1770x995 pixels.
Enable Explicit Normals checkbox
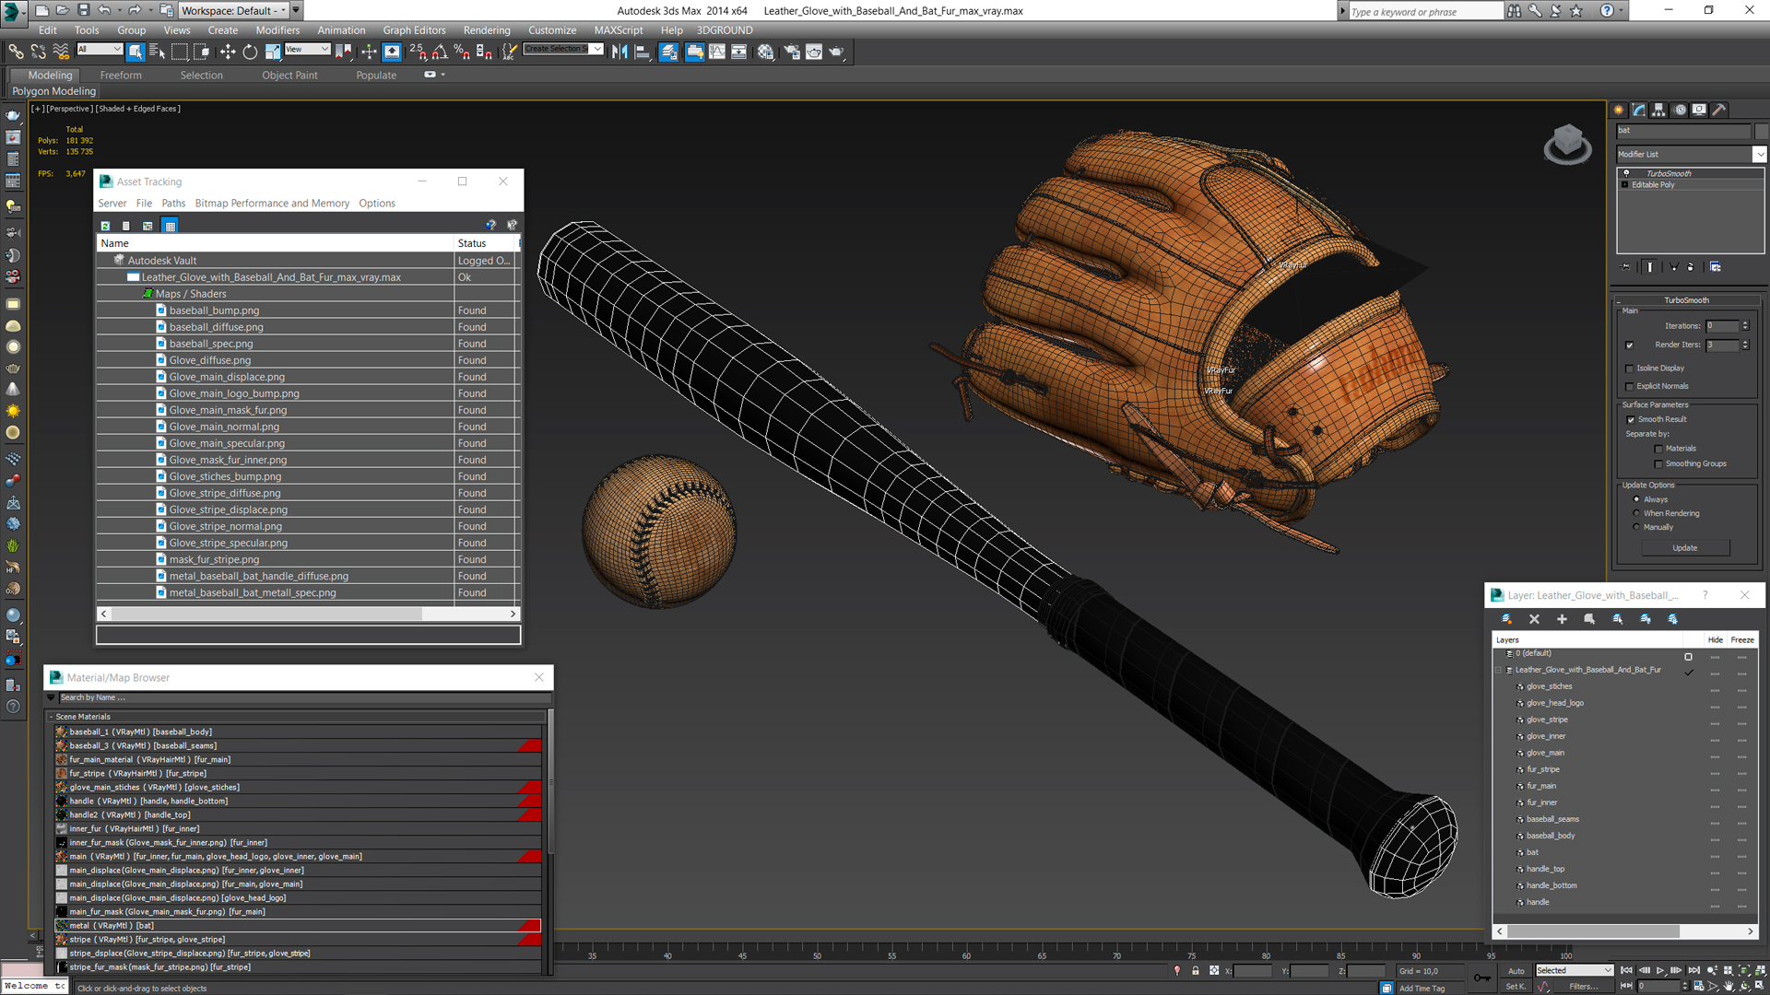tap(1630, 387)
